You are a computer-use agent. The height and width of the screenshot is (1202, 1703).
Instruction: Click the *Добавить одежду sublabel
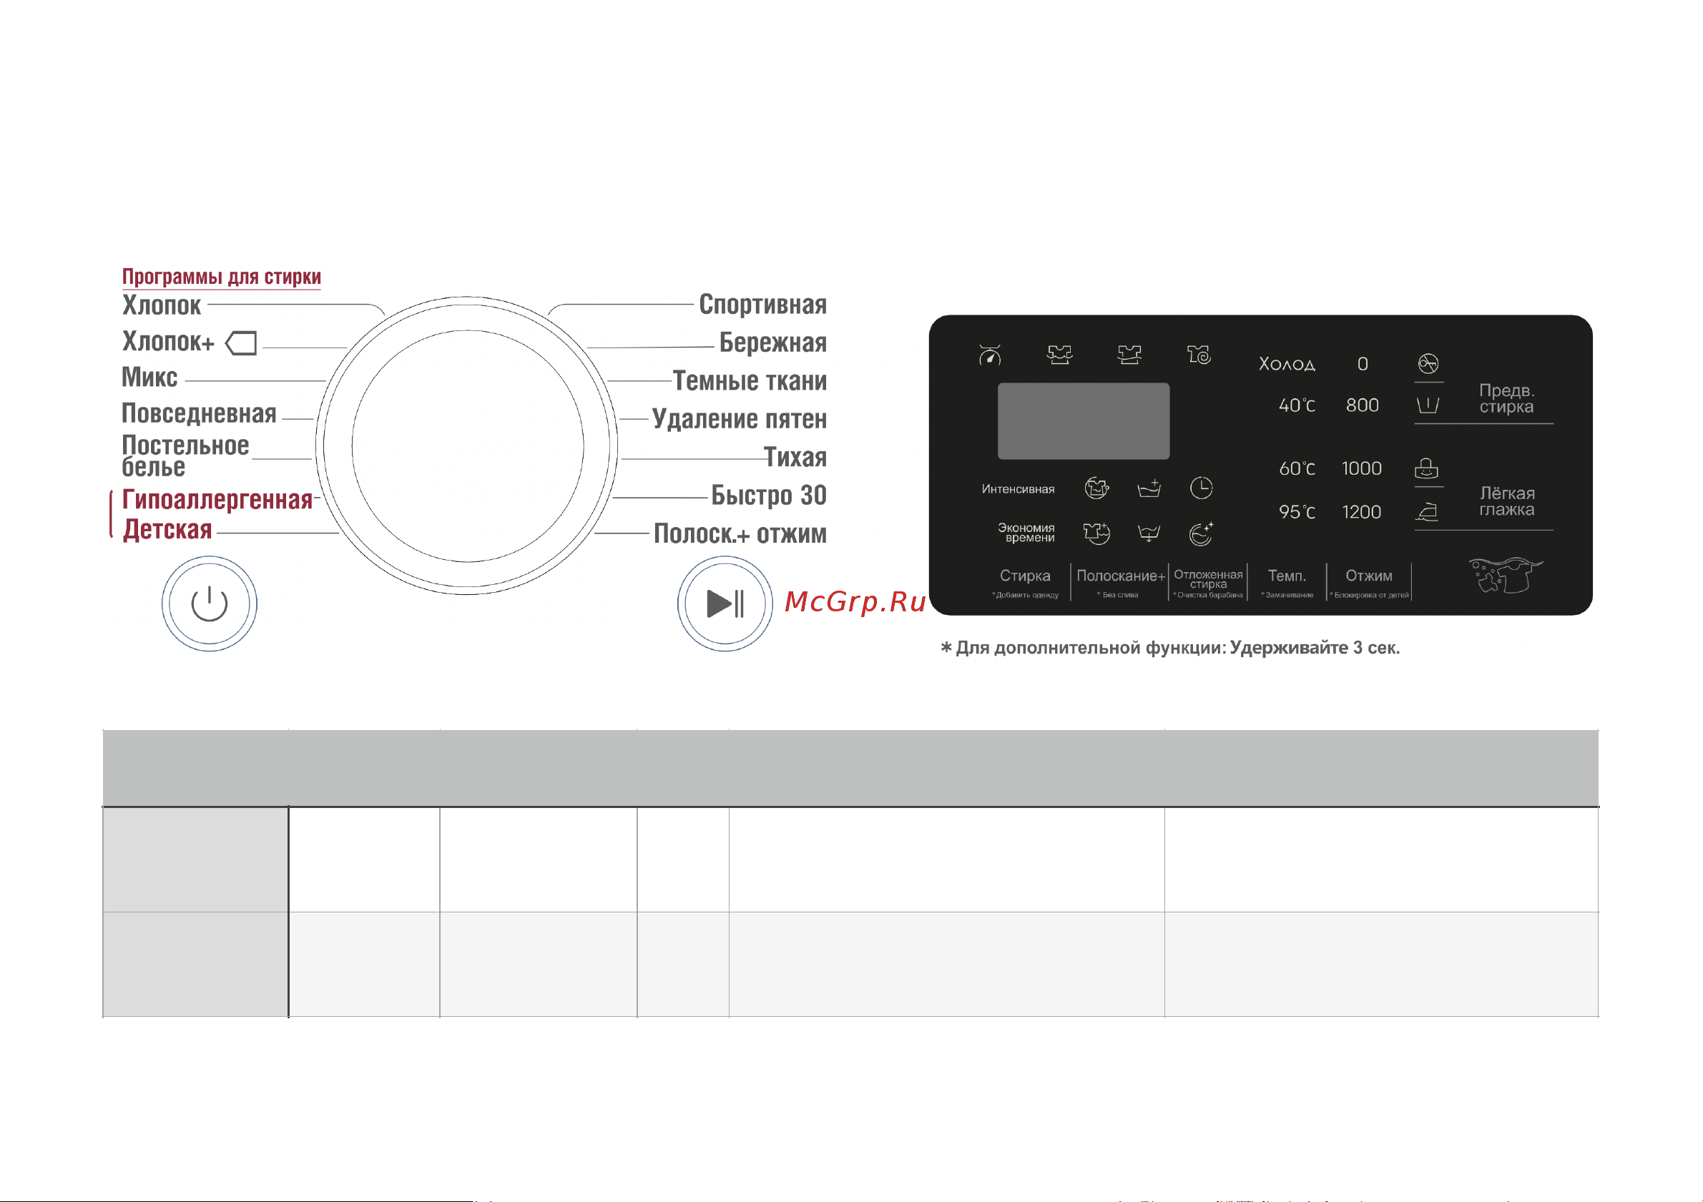(1025, 595)
